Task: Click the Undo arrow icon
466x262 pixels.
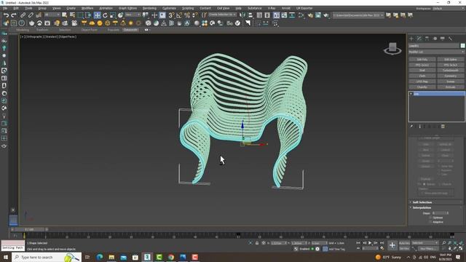Action: coord(6,15)
